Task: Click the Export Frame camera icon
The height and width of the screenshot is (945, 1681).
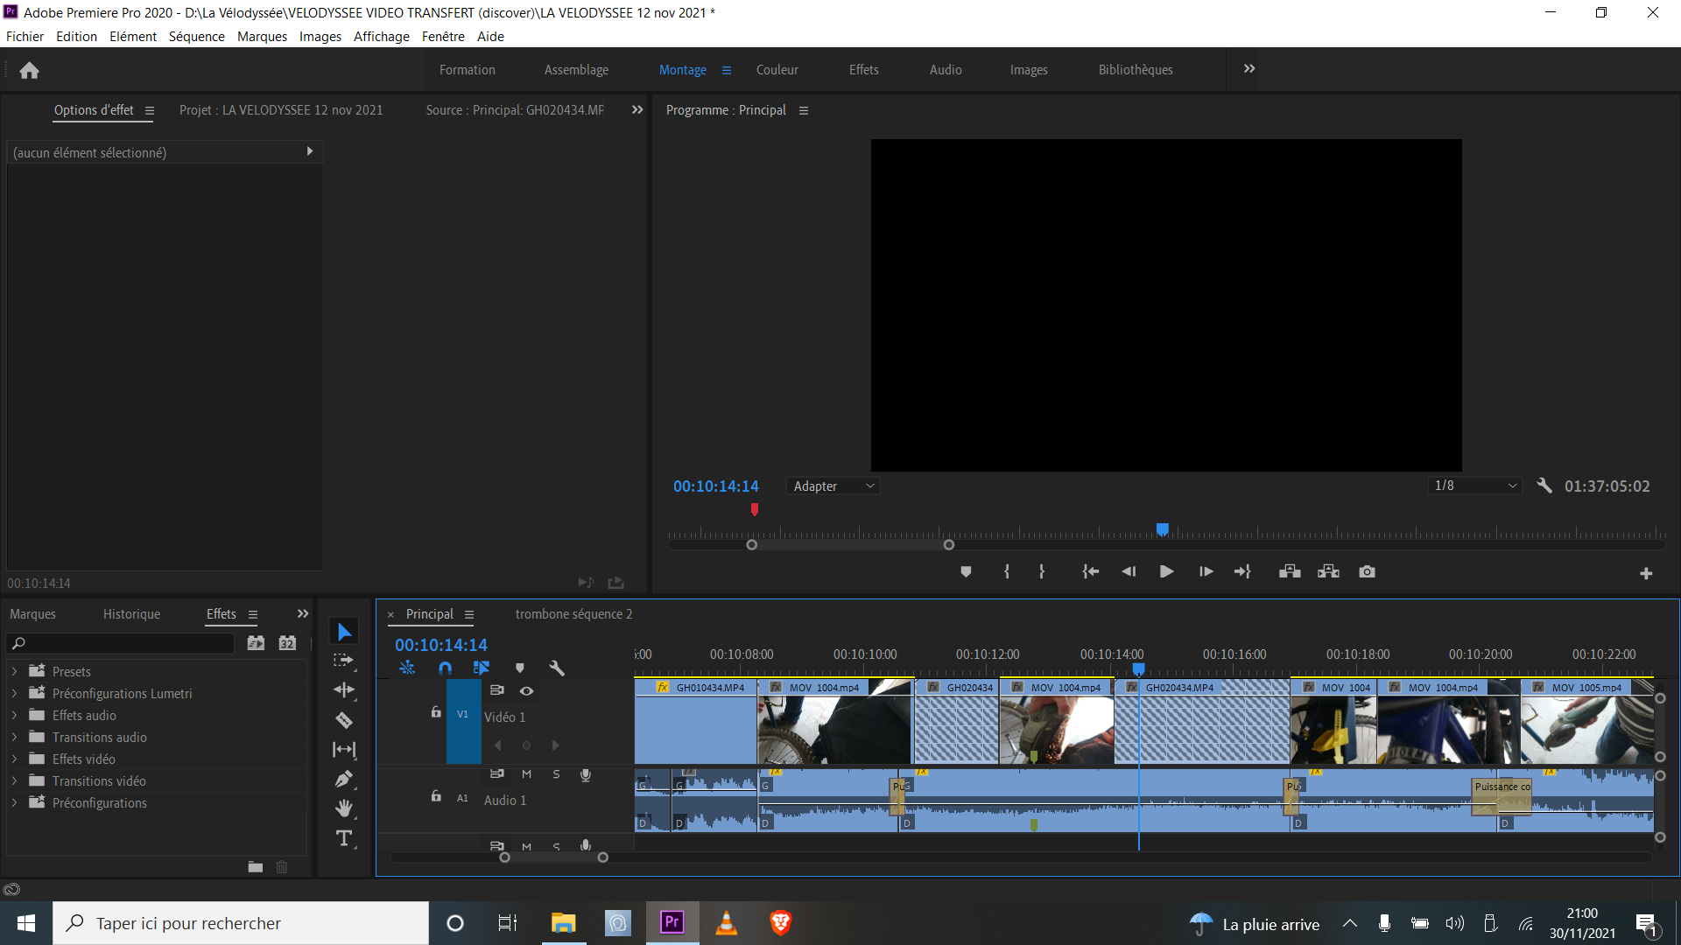Action: point(1367,571)
